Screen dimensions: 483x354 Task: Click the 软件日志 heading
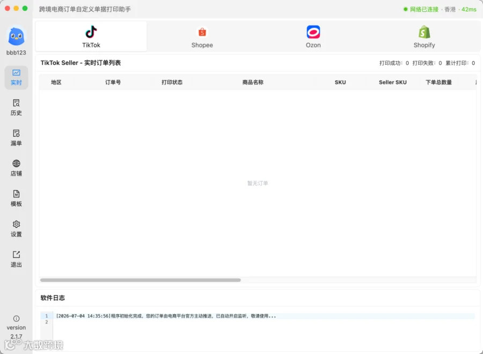pos(53,298)
